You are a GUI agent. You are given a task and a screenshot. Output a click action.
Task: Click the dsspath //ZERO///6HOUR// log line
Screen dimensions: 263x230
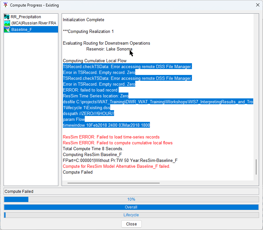pos(88,114)
